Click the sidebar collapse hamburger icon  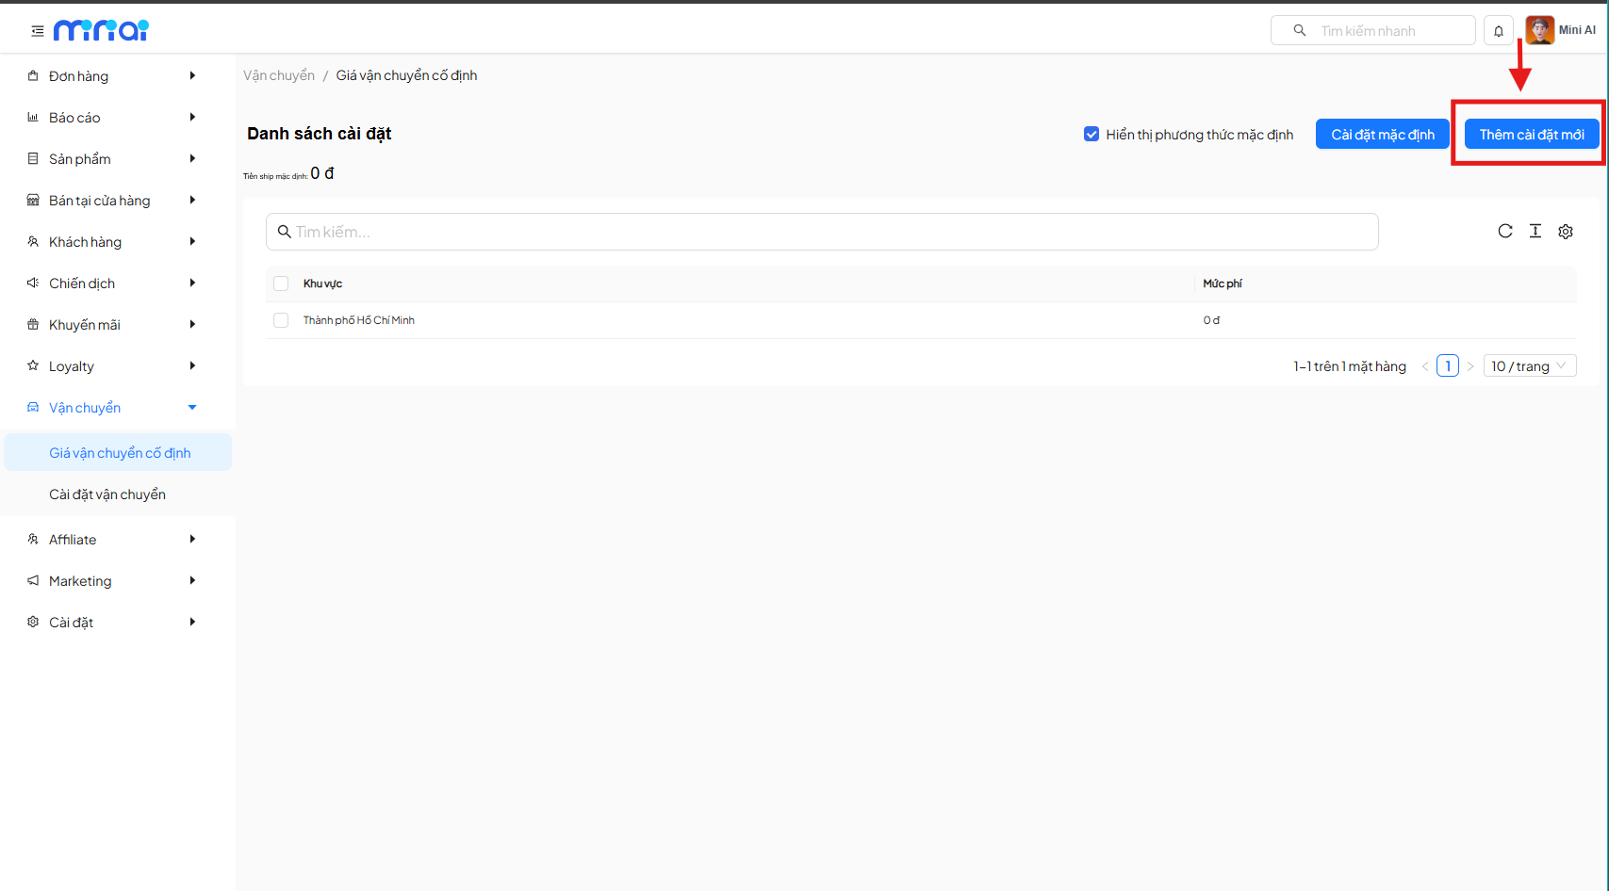point(38,31)
